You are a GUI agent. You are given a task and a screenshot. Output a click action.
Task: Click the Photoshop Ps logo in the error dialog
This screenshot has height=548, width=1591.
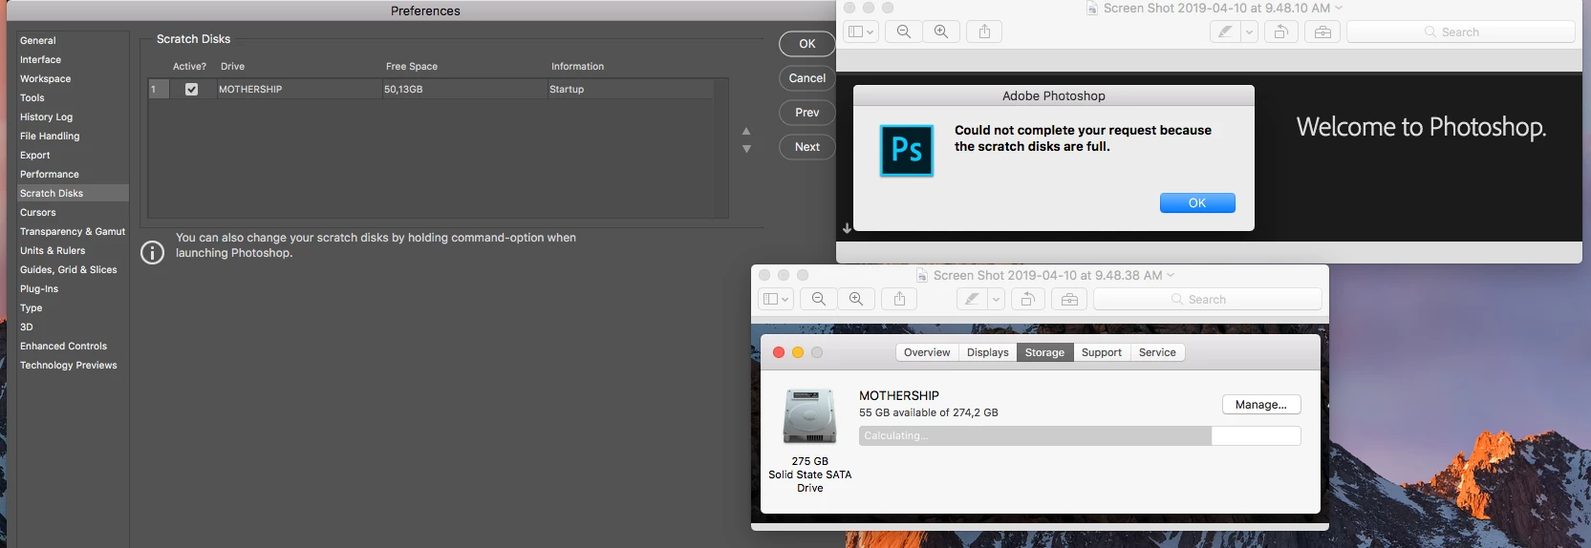pos(907,150)
